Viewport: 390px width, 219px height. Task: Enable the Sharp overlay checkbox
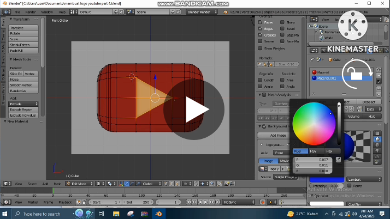(x=282, y=22)
